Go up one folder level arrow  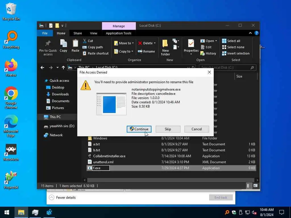(63, 68)
